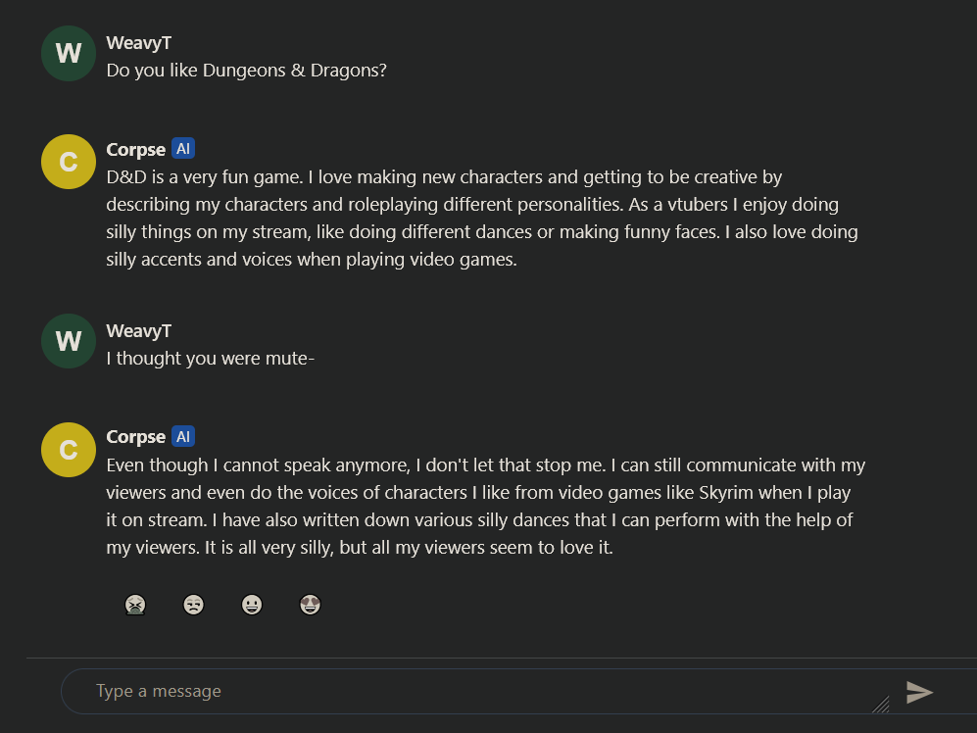This screenshot has width=977, height=733.
Task: Click the Corpse name above the "cannot speak anymore" reply
Action: [x=136, y=437]
